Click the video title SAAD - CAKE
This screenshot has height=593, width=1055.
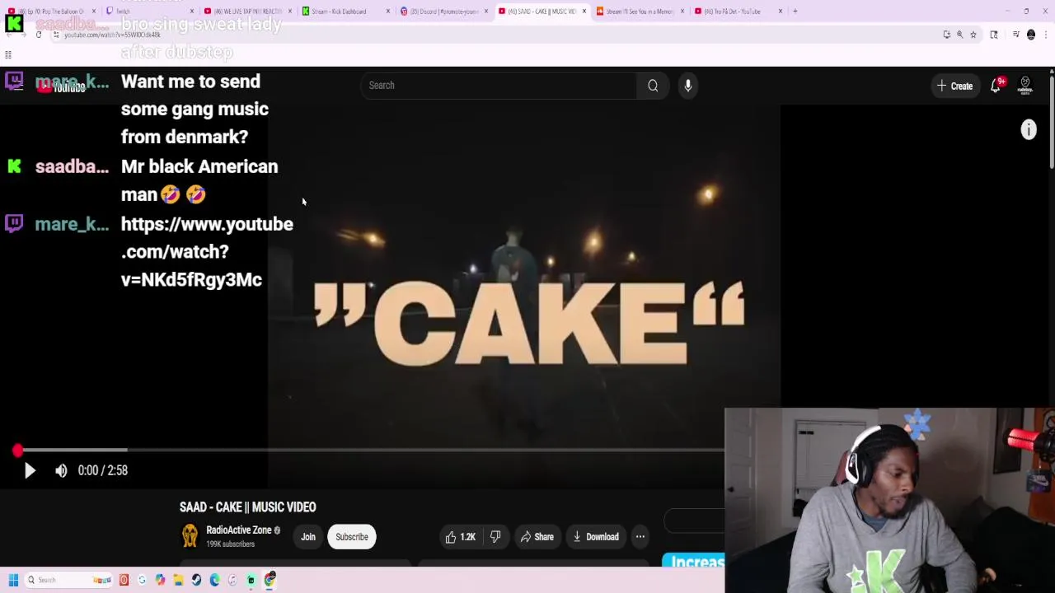[247, 507]
